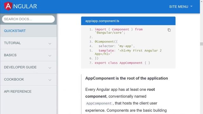This screenshot has width=203, height=114.
Task: Click the page scrollbar thumb
Action: coord(201,44)
